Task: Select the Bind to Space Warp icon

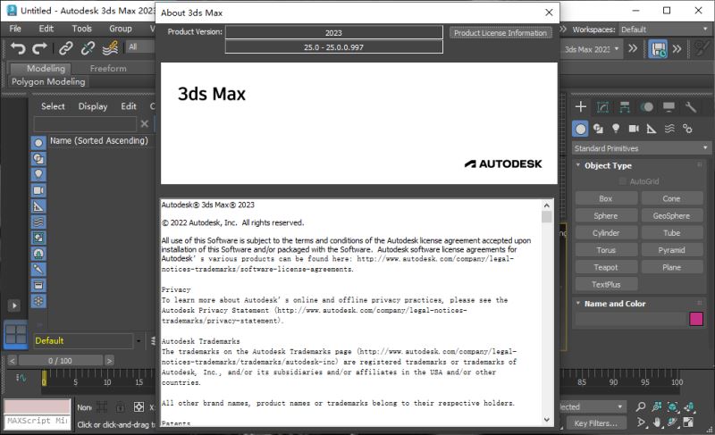Action: click(x=110, y=48)
